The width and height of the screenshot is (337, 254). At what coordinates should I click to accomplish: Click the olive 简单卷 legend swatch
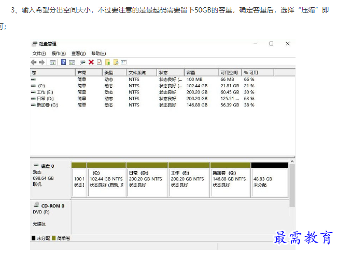coord(54,238)
